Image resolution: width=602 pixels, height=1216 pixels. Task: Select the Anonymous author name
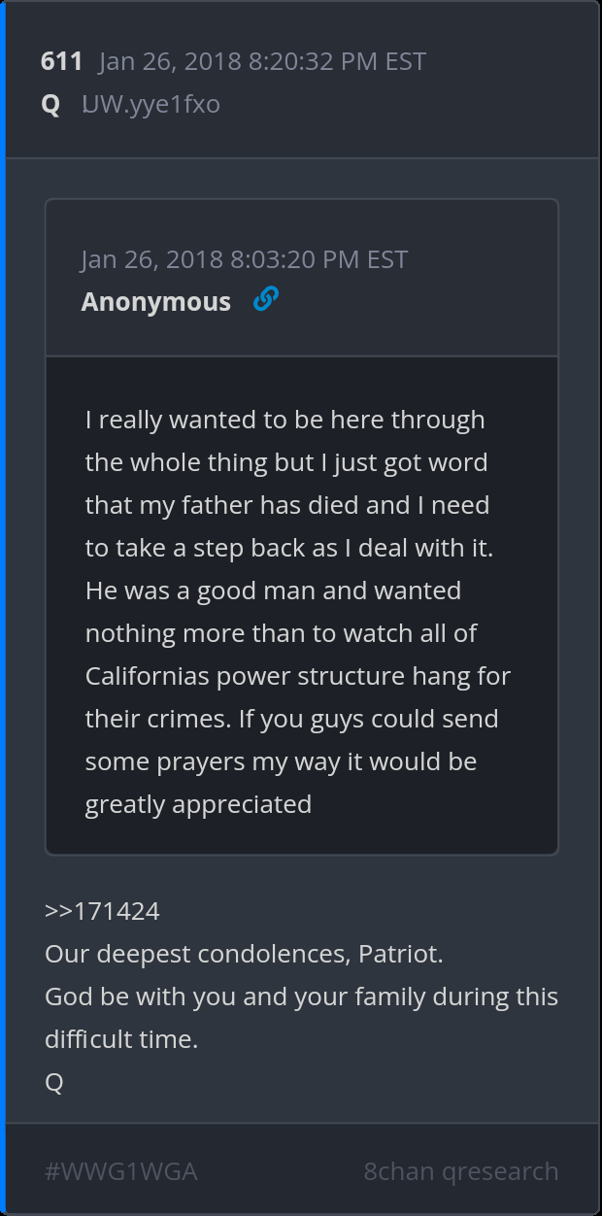[x=155, y=302]
